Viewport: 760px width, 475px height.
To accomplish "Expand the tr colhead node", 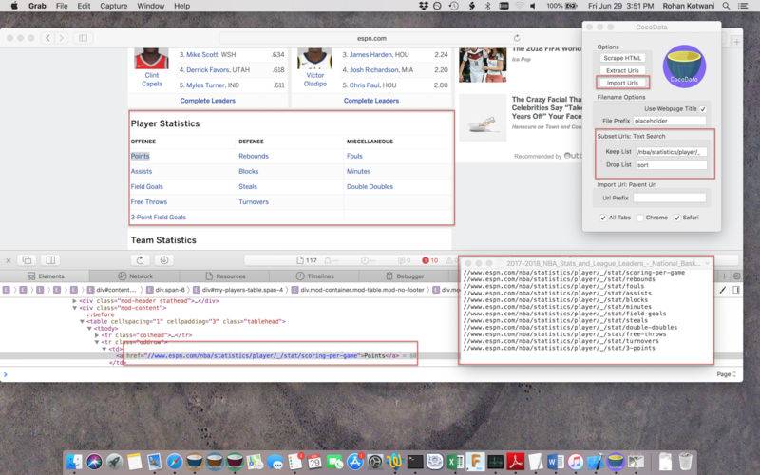I will click(x=97, y=335).
